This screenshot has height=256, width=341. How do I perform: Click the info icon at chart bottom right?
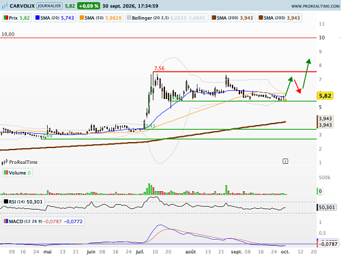pyautogui.click(x=285, y=161)
